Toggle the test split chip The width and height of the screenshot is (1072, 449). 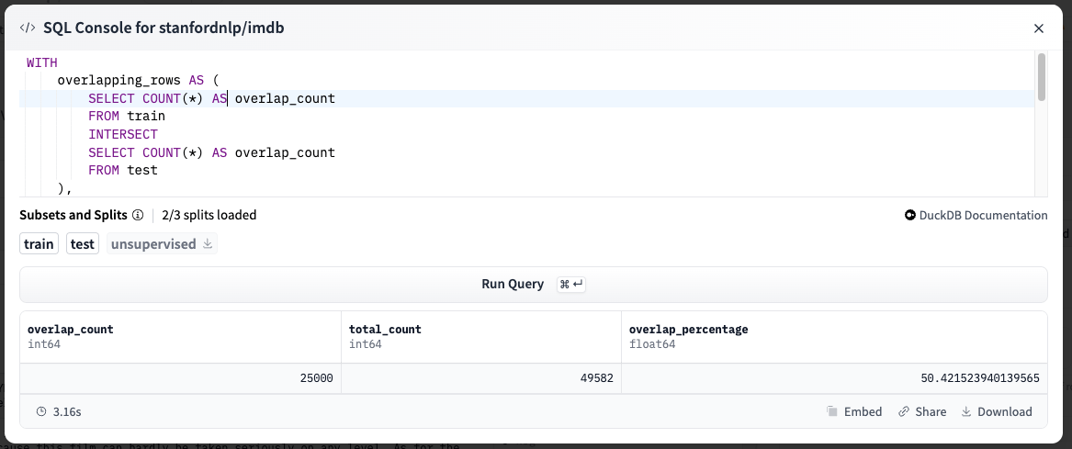click(83, 244)
